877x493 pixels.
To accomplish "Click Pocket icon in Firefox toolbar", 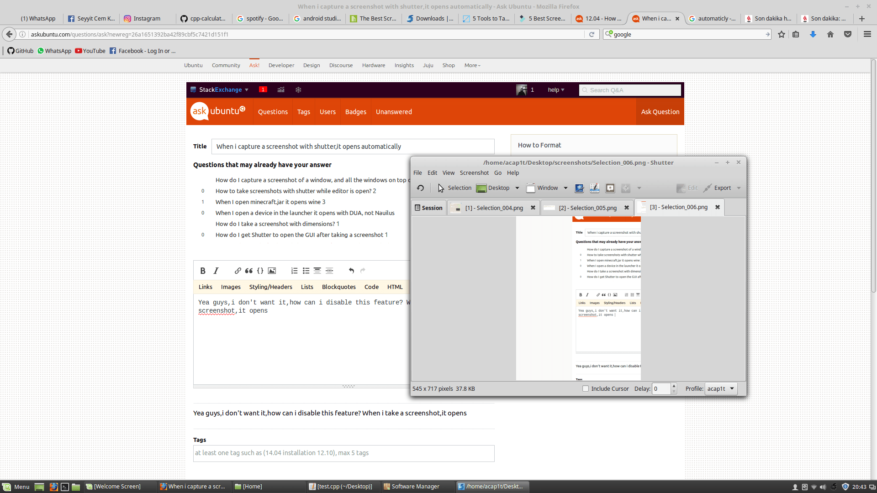I will tap(848, 34).
